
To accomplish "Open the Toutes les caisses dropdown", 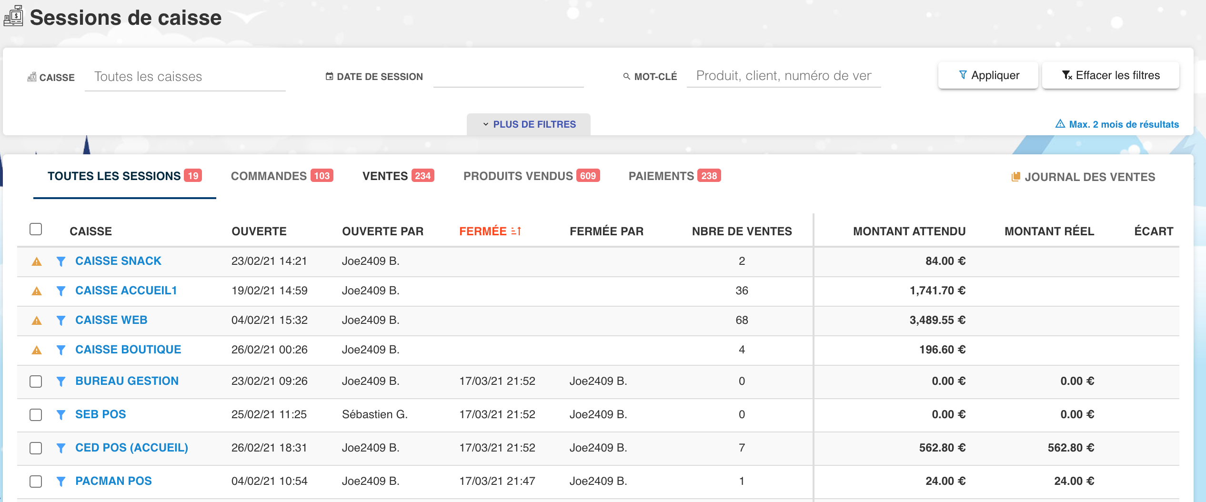I will [x=185, y=77].
